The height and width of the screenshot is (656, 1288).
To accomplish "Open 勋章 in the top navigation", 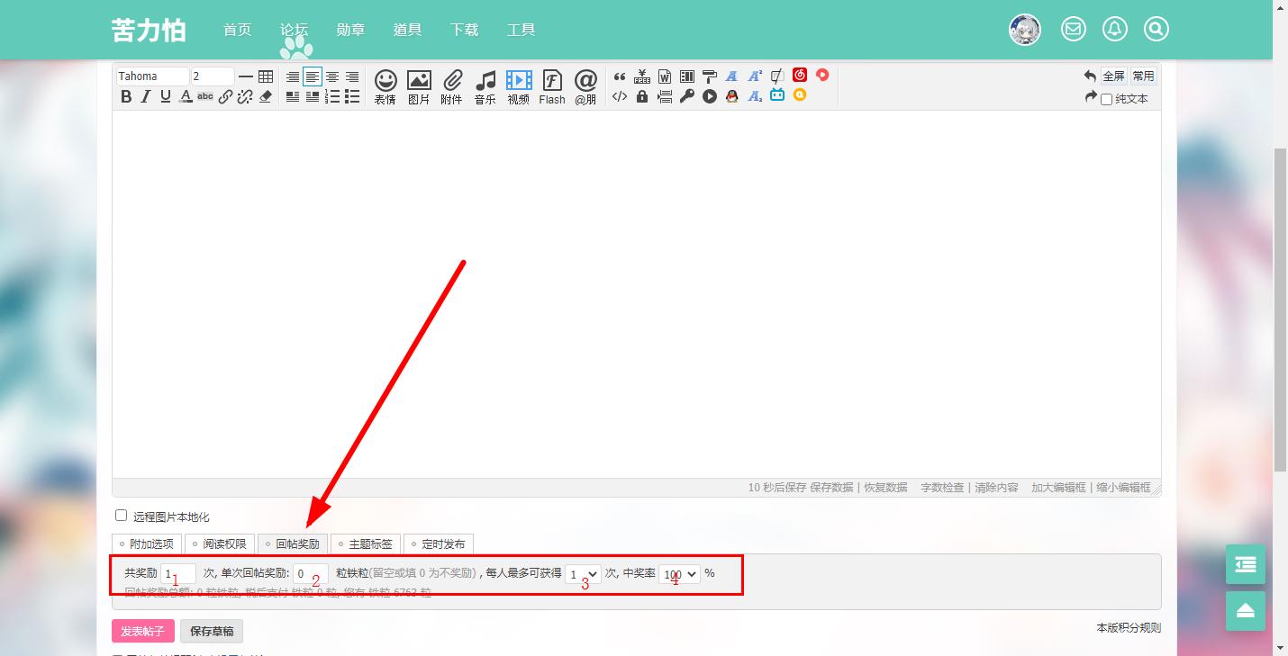I will [350, 30].
